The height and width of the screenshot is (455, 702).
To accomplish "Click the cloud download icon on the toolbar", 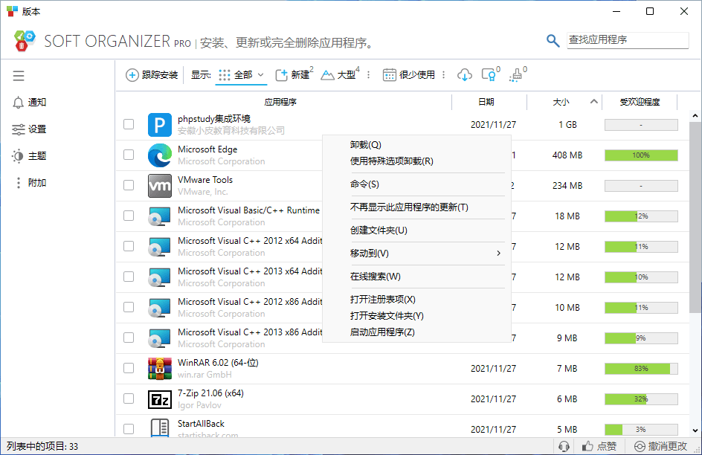I will pos(464,74).
